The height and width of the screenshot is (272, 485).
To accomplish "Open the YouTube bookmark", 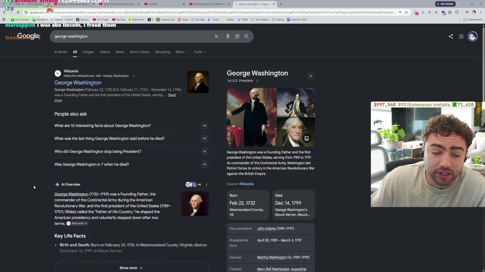I will point(119,19).
